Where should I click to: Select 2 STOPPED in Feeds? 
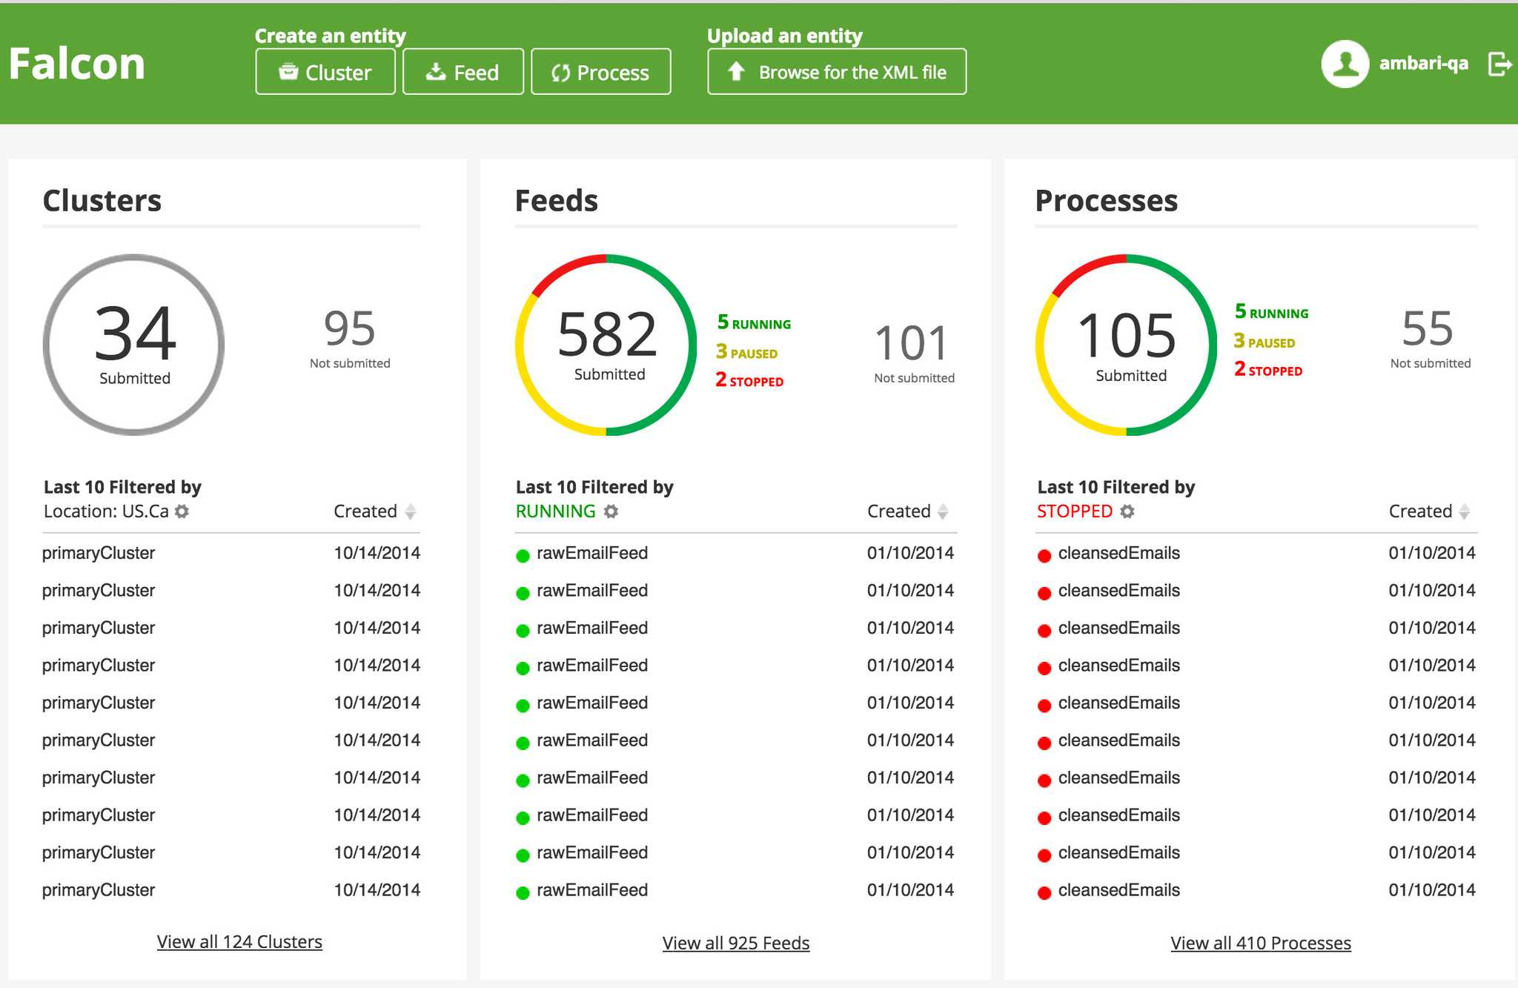pos(749,380)
